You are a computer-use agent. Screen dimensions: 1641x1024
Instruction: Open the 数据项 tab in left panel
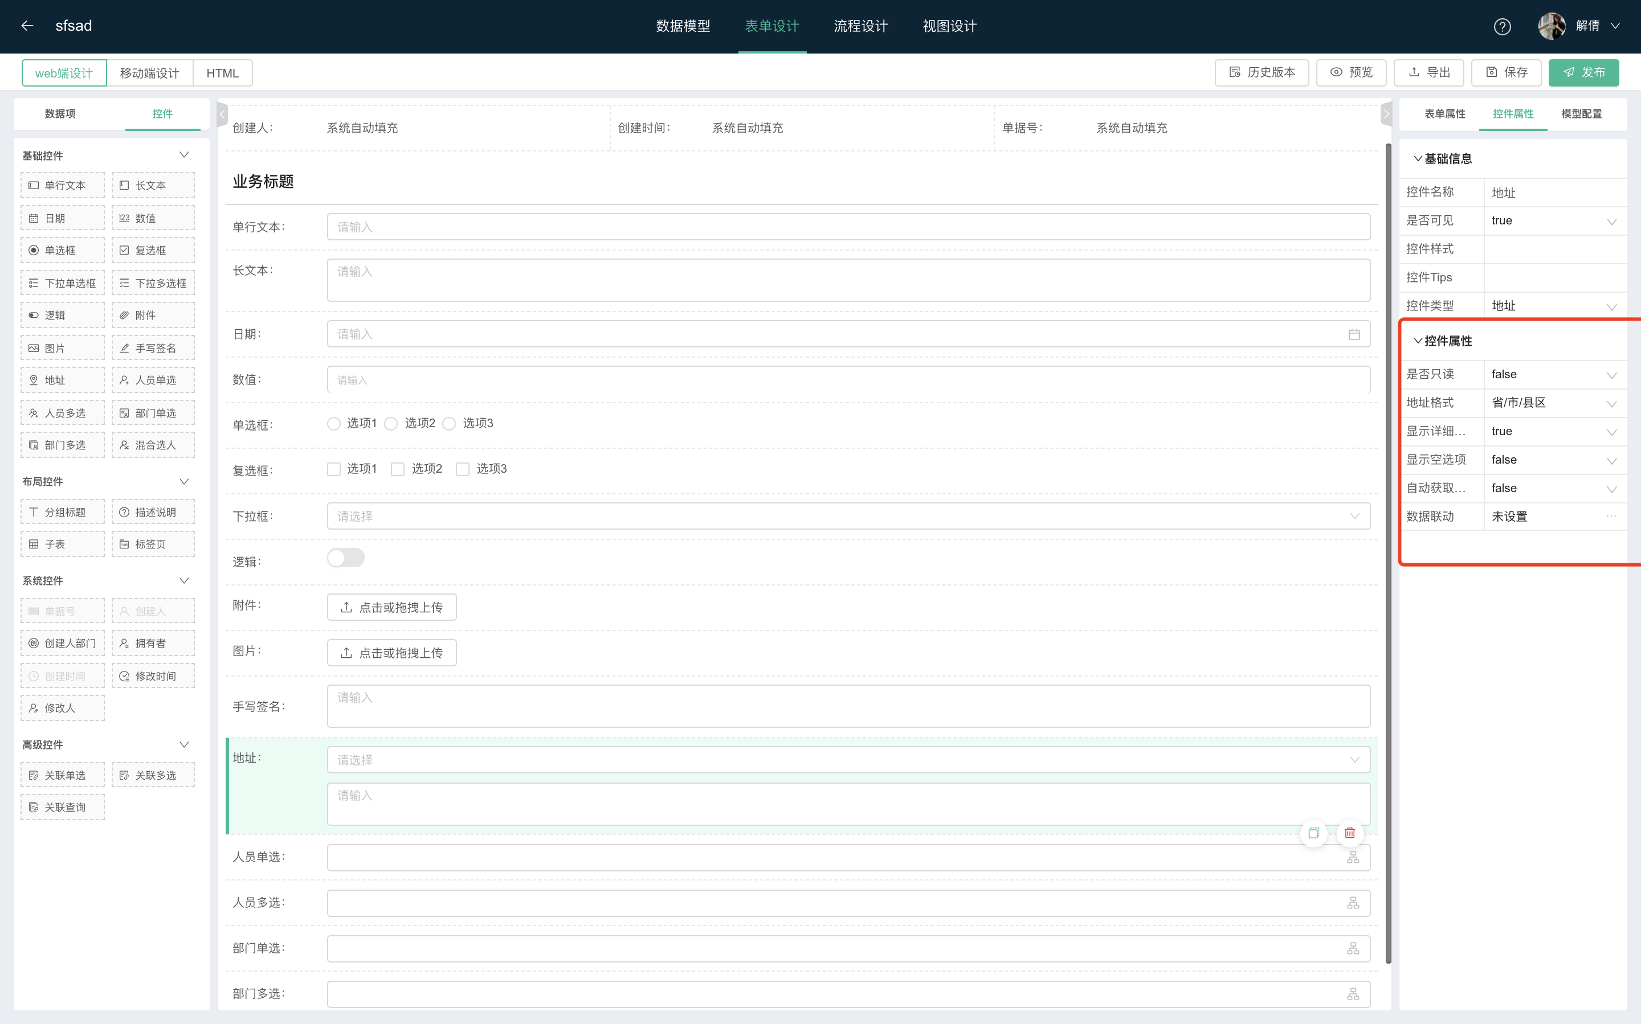coord(60,114)
